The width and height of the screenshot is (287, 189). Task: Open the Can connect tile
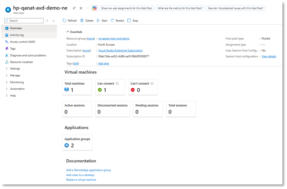(110, 87)
